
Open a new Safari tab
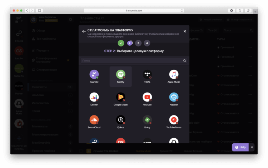[255, 11]
